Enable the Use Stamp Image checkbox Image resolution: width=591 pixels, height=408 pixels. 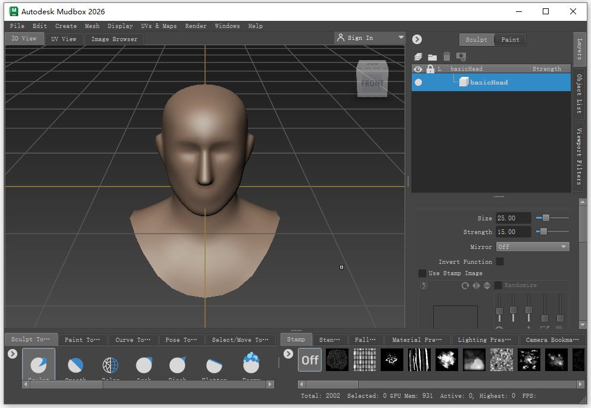422,273
